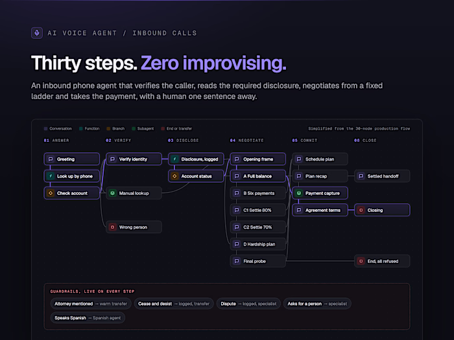
Task: Click the Conversation legend color swatch
Action: (x=45, y=129)
